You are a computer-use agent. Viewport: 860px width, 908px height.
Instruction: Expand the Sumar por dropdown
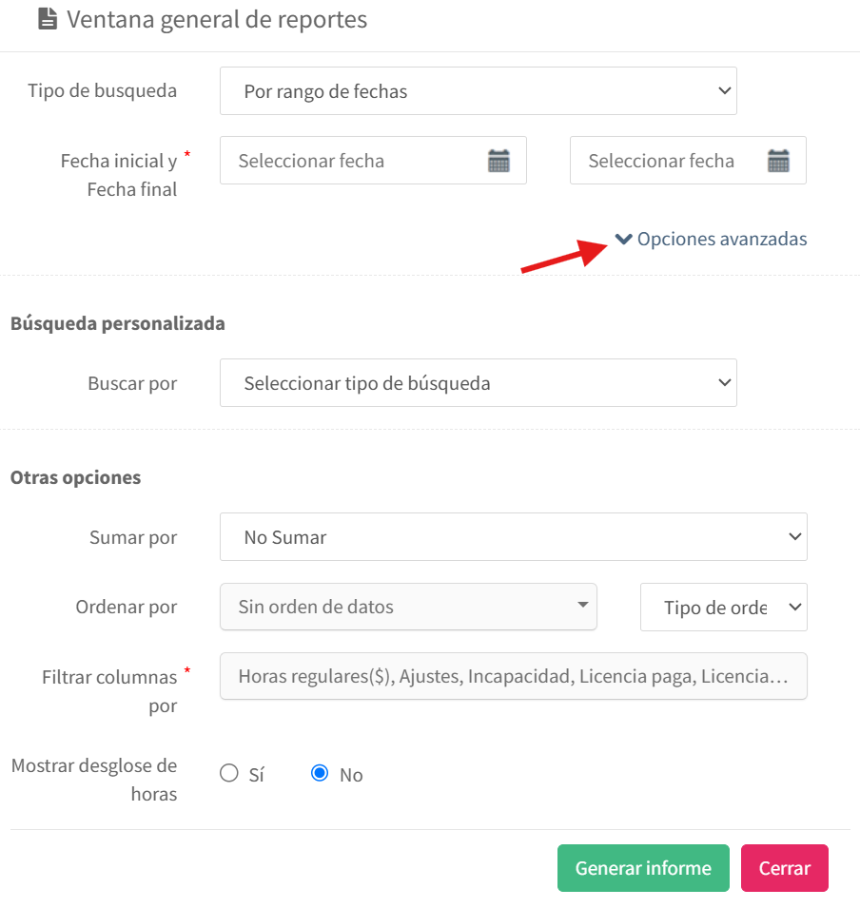tap(514, 537)
